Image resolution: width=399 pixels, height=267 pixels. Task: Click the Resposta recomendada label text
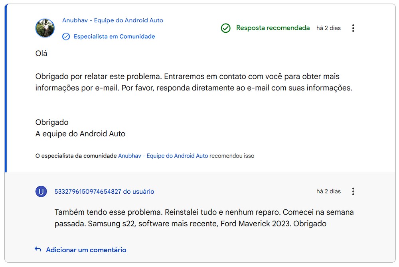(x=273, y=27)
